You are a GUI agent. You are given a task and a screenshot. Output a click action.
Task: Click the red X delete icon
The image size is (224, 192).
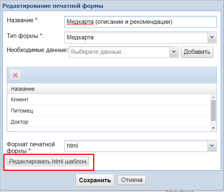click(15, 75)
